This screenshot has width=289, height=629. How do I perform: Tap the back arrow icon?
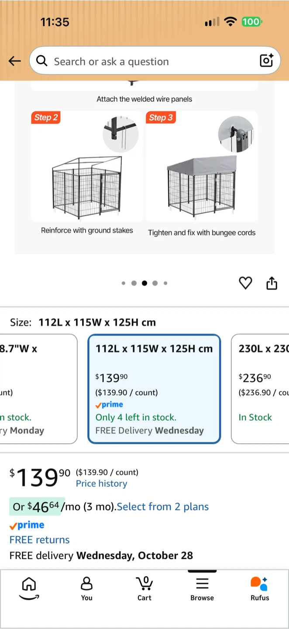[15, 61]
